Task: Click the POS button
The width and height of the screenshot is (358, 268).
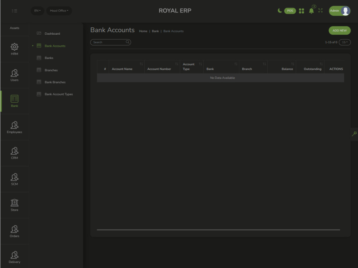Action: click(x=290, y=11)
